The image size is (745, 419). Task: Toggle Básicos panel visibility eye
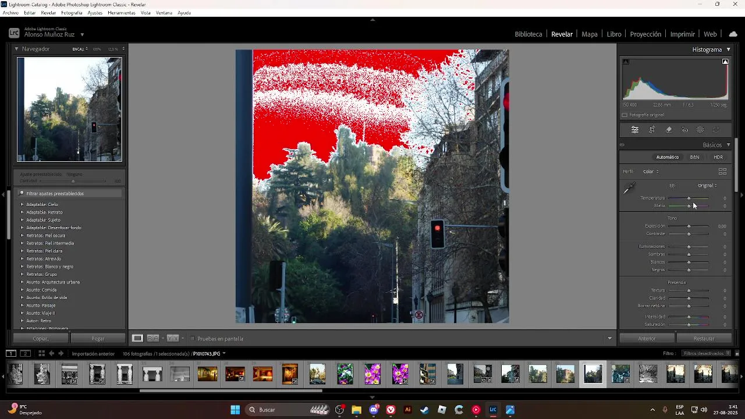pos(622,145)
